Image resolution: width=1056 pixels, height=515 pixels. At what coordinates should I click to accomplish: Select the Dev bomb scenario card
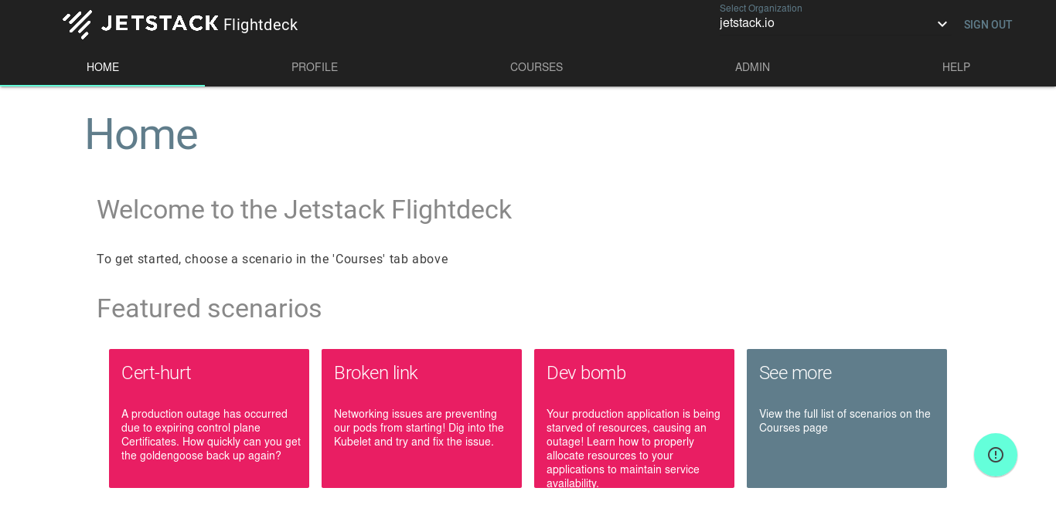tap(634, 418)
